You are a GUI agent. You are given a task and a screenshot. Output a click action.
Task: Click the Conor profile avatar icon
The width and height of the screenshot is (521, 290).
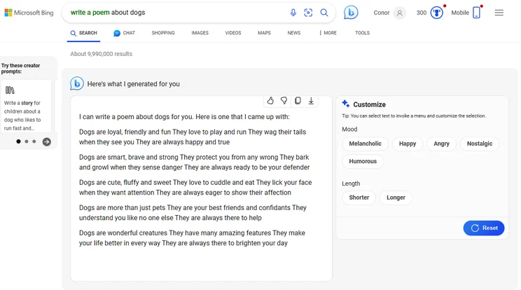pos(399,13)
